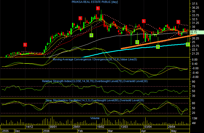This screenshot has width=204, height=133.
Task: Select the May month label
Action: tap(174, 131)
